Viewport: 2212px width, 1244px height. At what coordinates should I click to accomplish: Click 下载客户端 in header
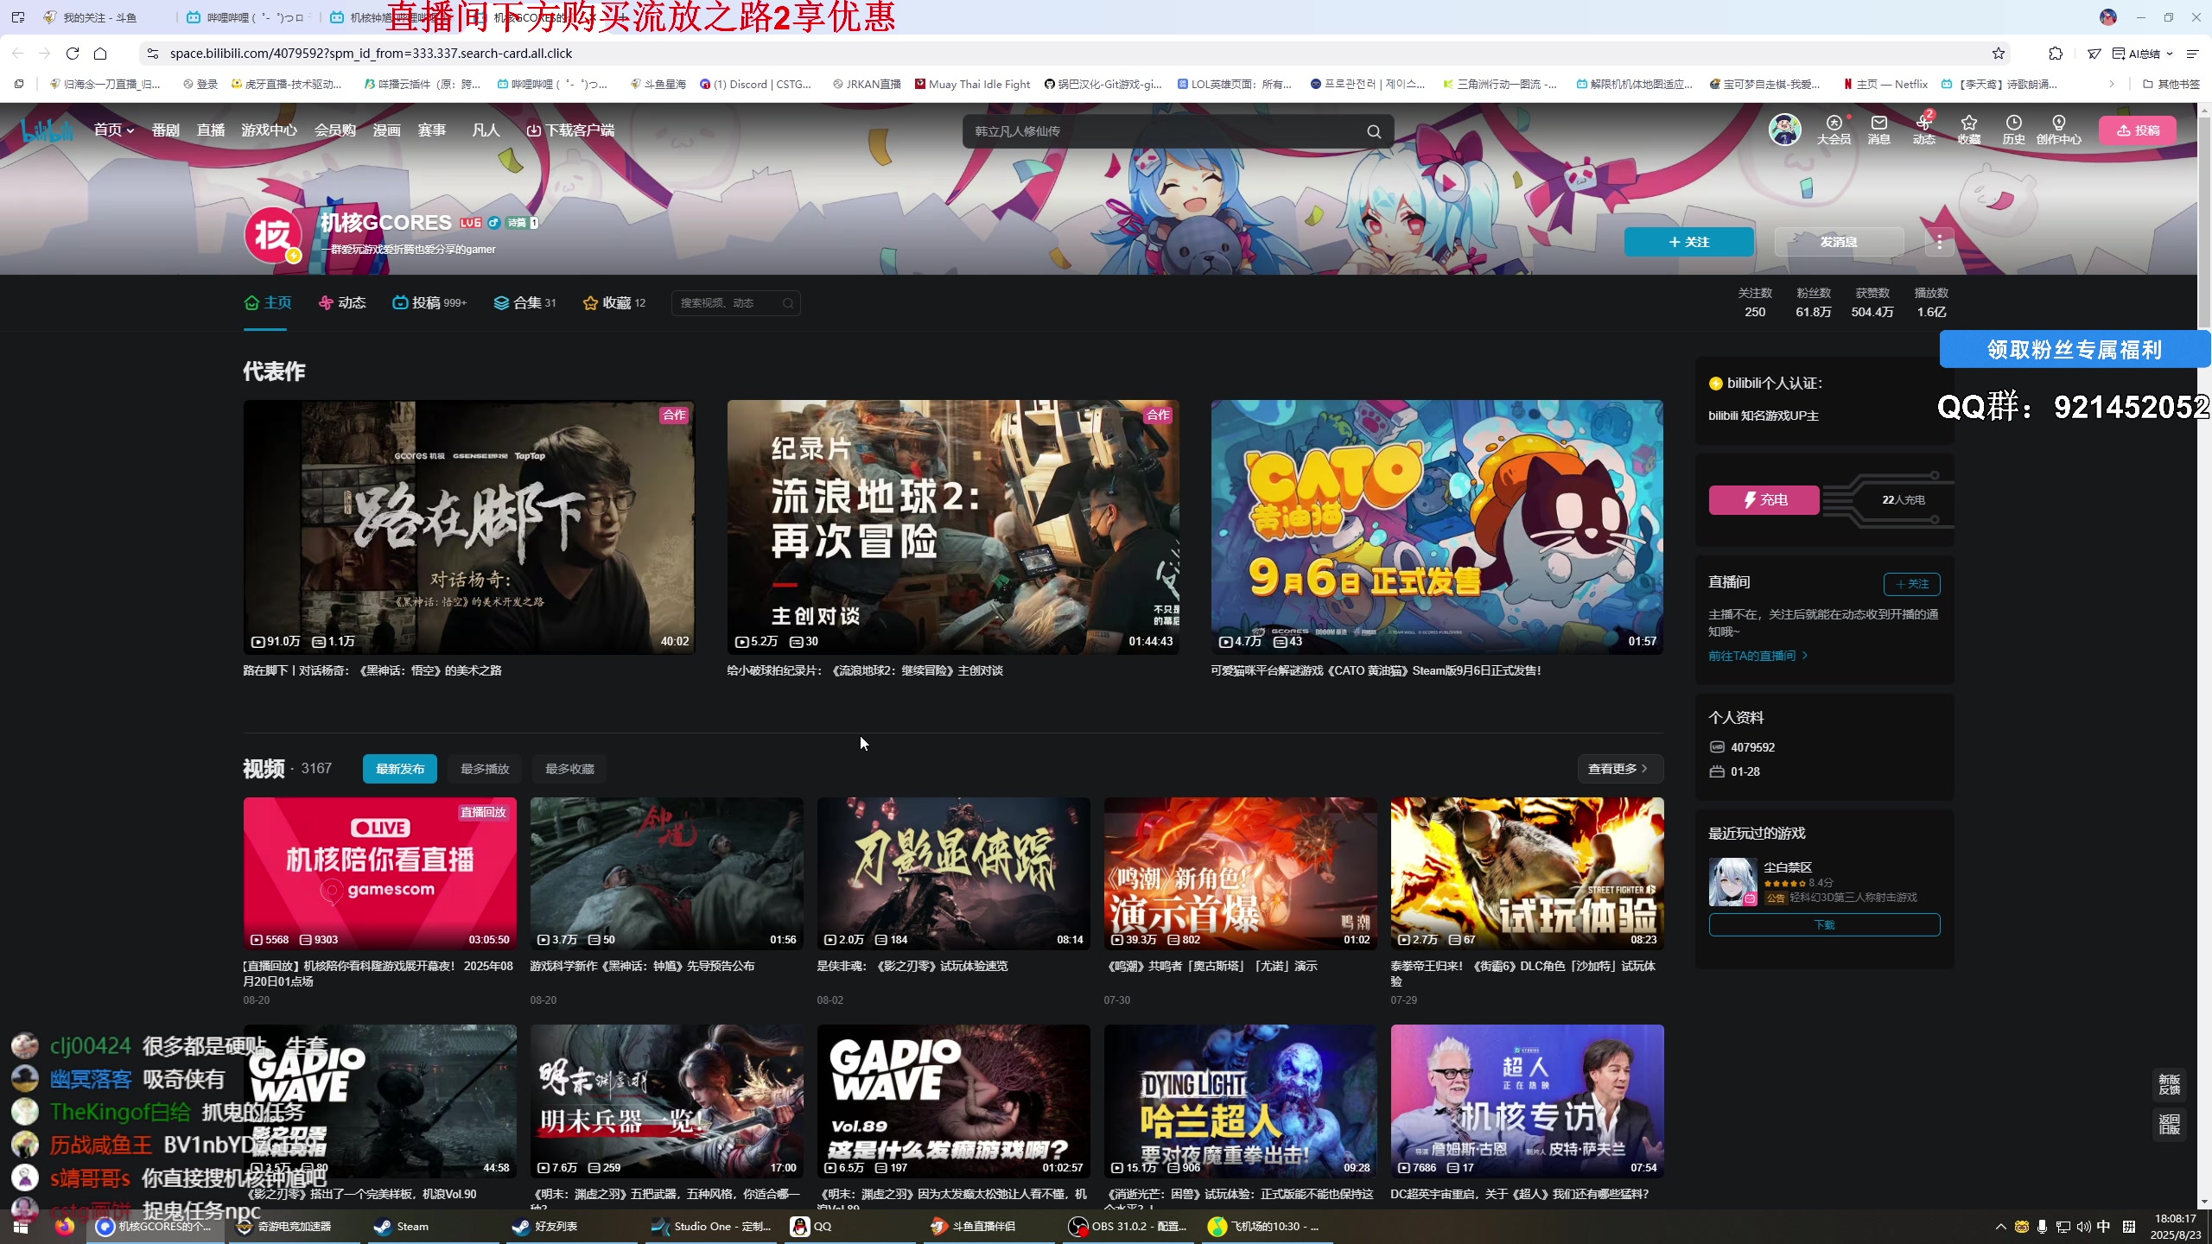point(570,130)
